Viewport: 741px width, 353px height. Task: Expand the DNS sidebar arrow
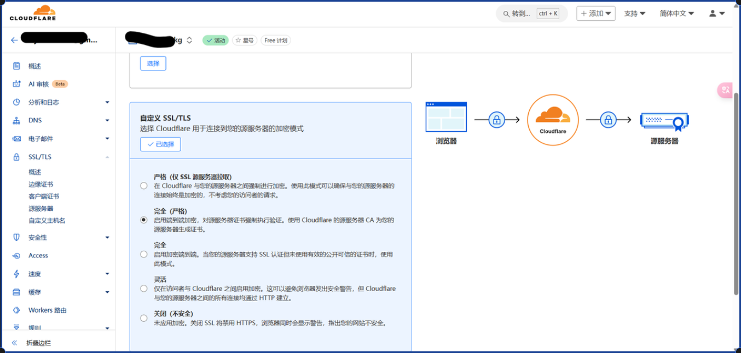[x=107, y=120]
